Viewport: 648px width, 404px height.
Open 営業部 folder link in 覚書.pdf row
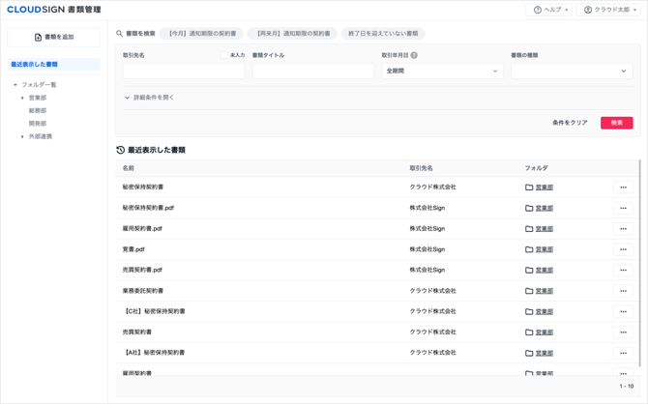pos(545,249)
